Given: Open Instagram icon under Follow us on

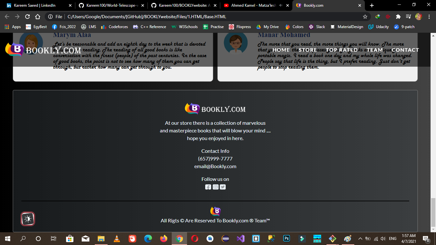Looking at the screenshot, I should tap(215, 187).
